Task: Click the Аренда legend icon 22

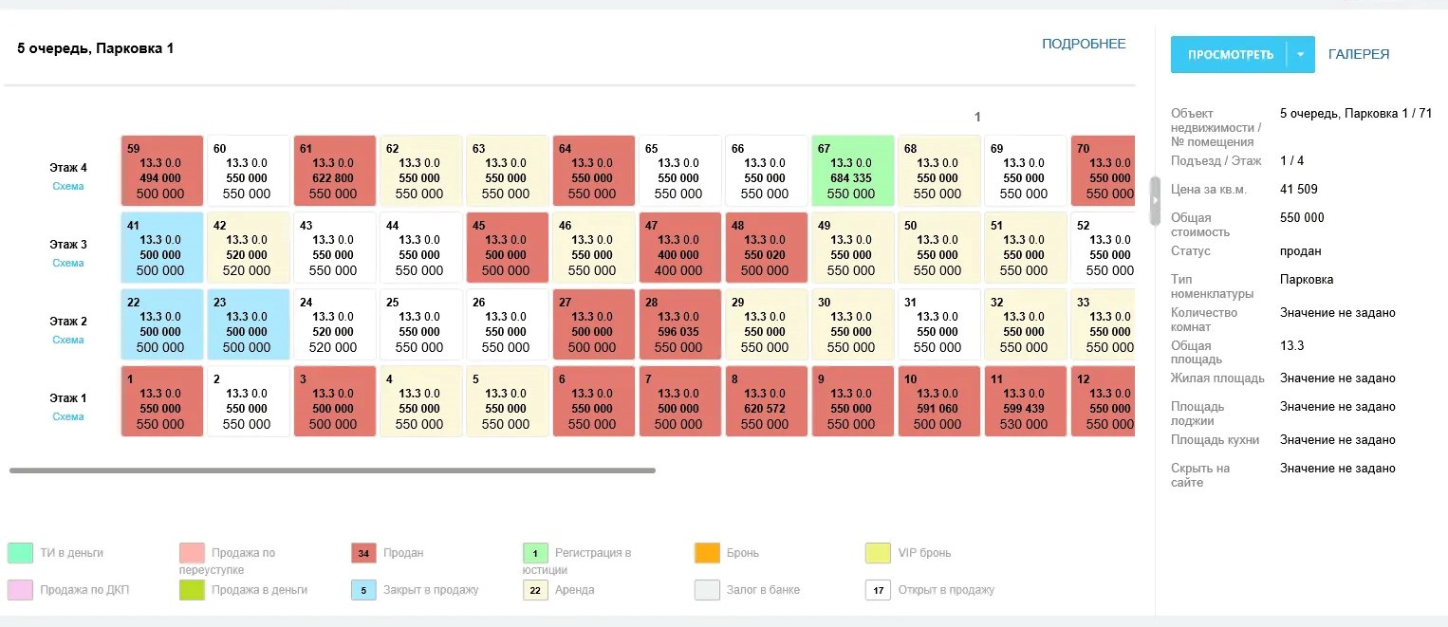Action: click(535, 590)
